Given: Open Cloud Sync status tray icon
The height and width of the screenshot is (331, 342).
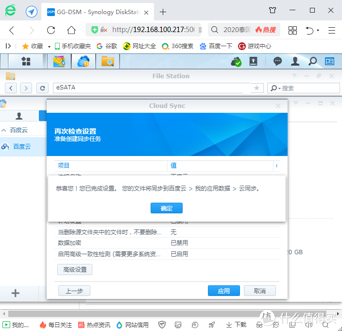Looking at the screenshot, I should pos(236,62).
